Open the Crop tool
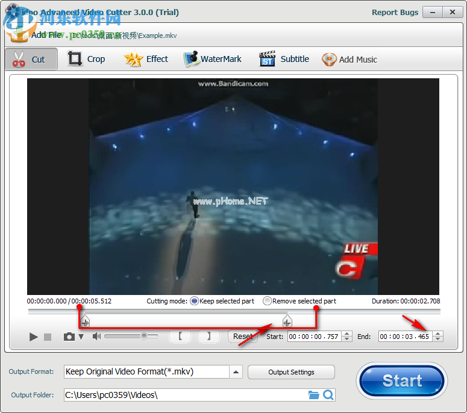 86,59
